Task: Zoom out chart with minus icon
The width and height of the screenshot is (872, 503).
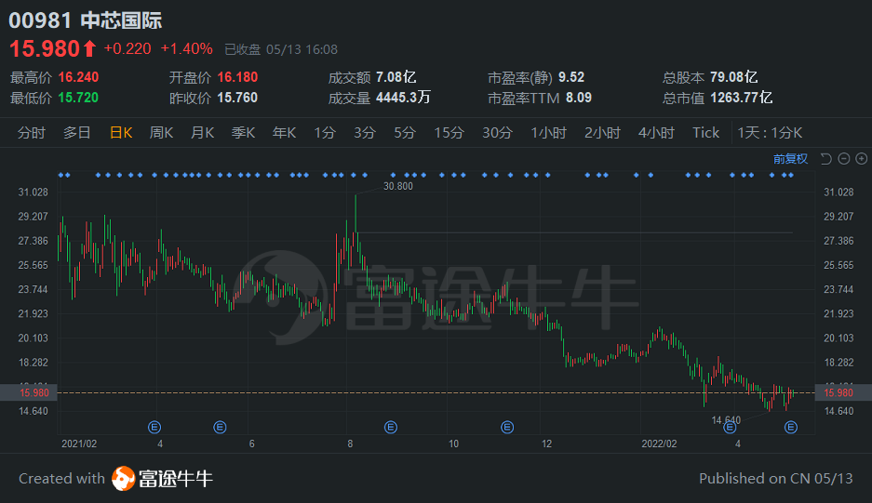Action: 844,159
